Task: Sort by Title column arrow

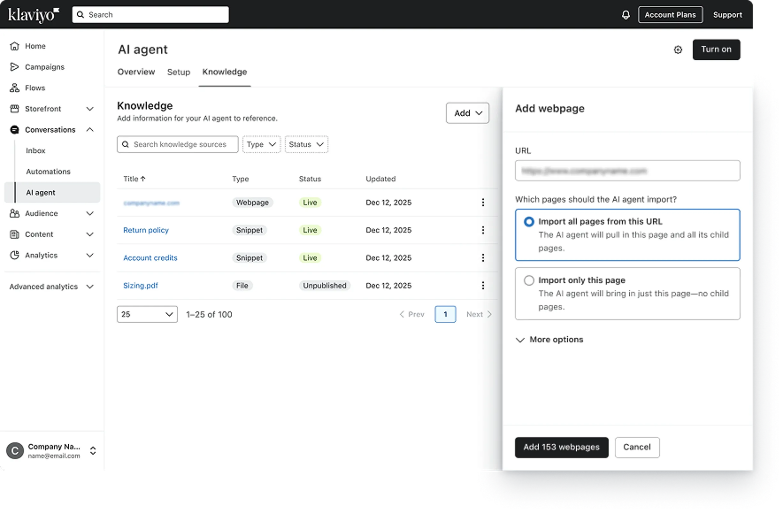Action: [143, 179]
